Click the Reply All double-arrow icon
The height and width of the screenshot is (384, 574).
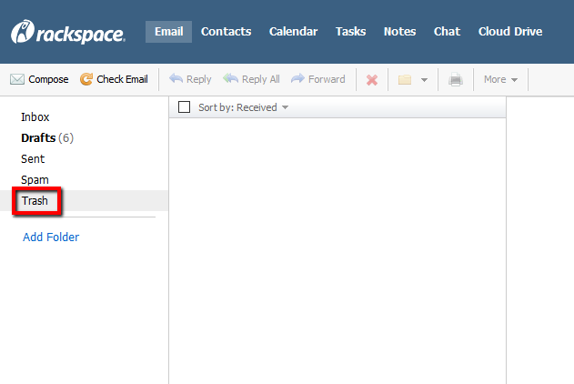tap(231, 78)
